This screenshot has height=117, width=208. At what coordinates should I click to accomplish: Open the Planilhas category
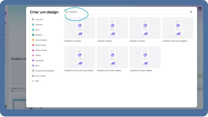[x=39, y=25]
